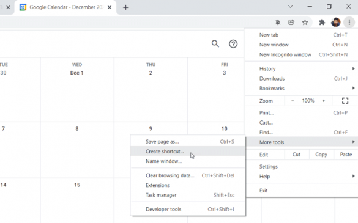Click Paste in the Edit row
This screenshot has width=358, height=223.
(x=346, y=155)
